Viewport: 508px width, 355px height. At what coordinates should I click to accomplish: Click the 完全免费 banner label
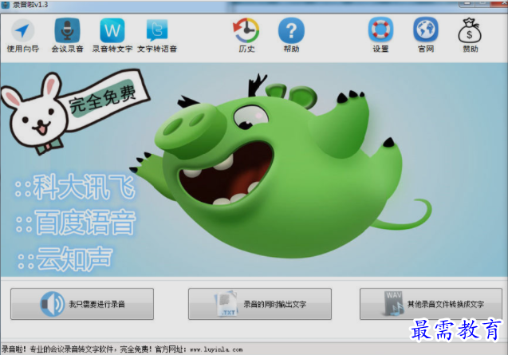[102, 99]
